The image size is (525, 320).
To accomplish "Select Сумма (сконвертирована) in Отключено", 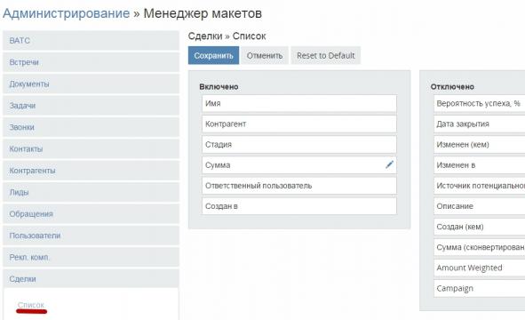I will click(480, 247).
